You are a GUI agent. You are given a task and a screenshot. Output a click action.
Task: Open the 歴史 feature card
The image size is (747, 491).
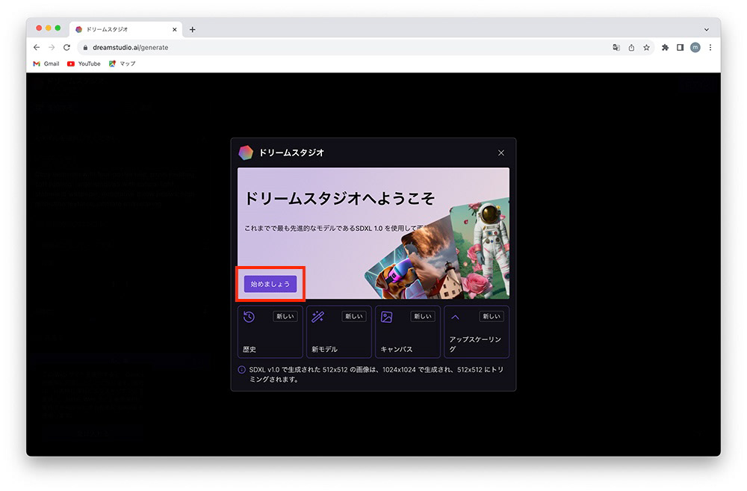(270, 332)
